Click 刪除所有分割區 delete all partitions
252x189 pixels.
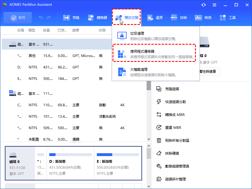(x=177, y=140)
